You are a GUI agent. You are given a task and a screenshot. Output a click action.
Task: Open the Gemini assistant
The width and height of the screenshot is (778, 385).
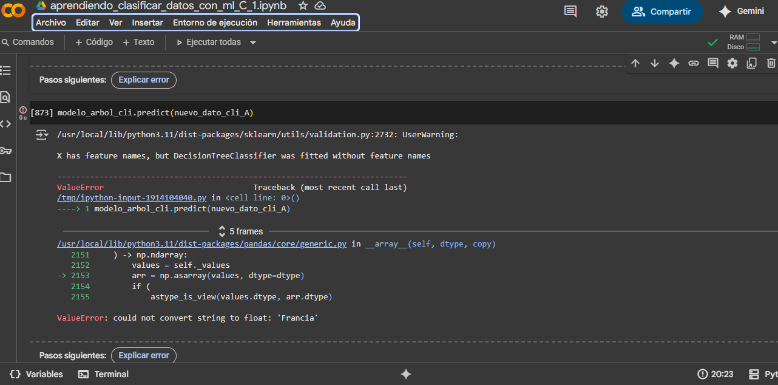pyautogui.click(x=741, y=12)
